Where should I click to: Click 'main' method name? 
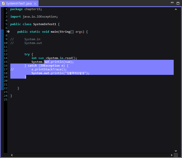point(54,32)
